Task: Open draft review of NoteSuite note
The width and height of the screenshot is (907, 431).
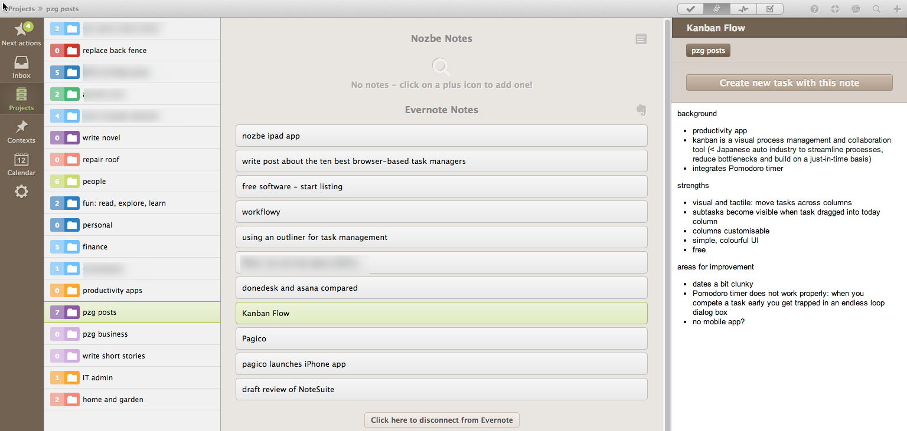Action: (x=441, y=389)
